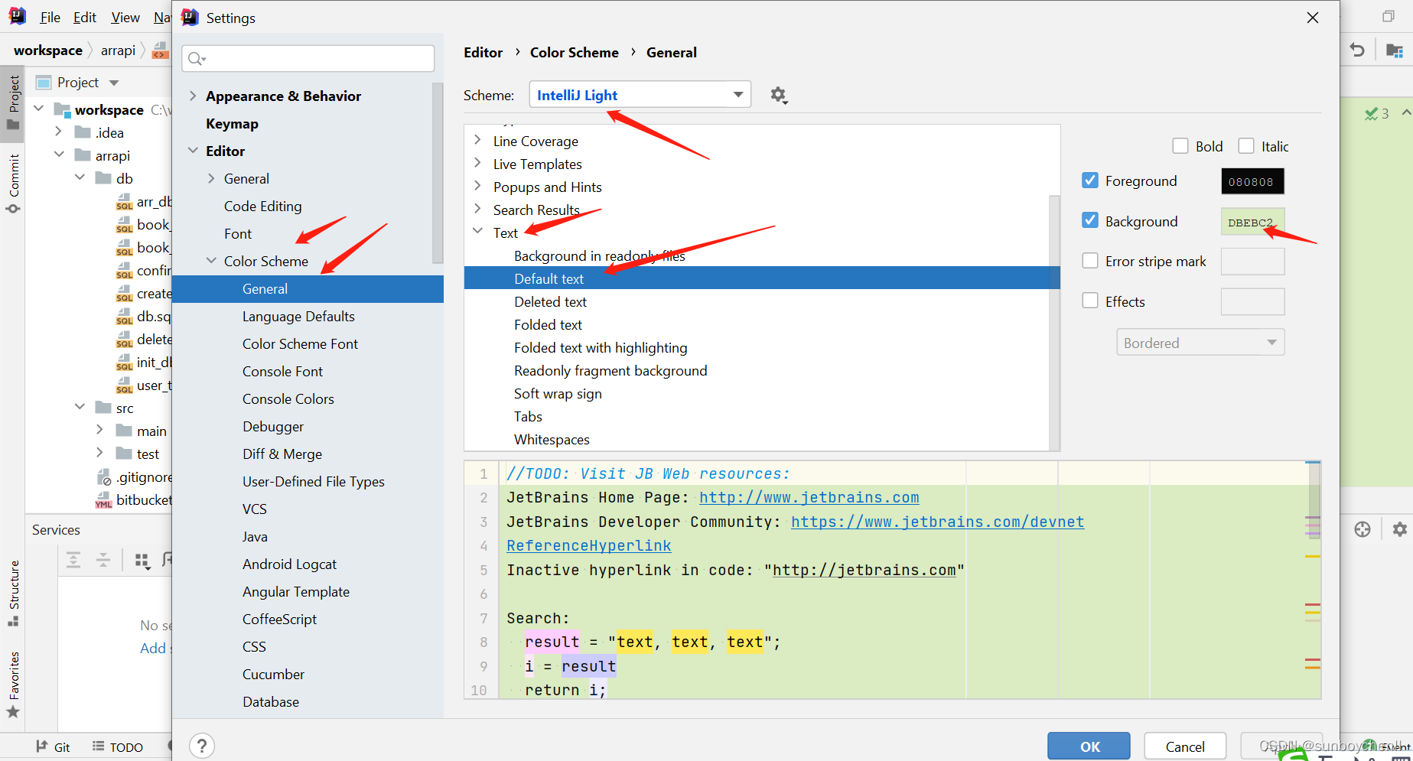
Task: Click the project structure icon in toolbar
Action: (1395, 50)
